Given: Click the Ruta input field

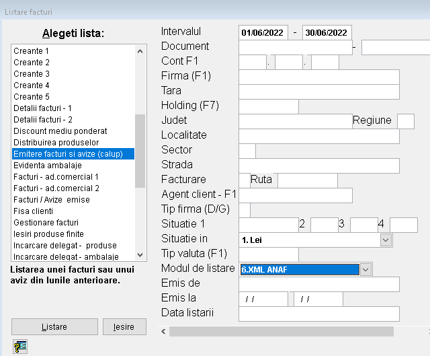Looking at the screenshot, I should [308, 181].
